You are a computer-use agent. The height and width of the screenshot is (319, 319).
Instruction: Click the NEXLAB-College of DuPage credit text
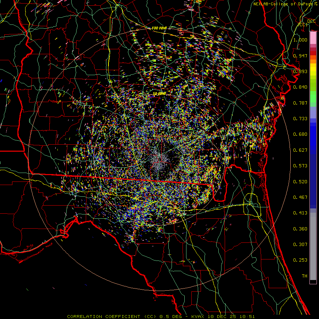[285, 4]
